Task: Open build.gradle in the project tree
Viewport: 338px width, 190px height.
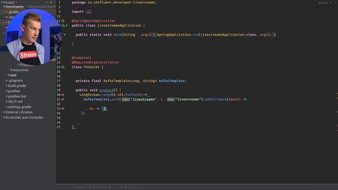Action: 17,85
